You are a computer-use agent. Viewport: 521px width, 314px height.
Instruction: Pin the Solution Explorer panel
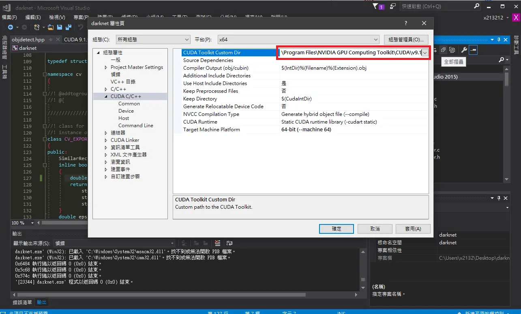499,40
